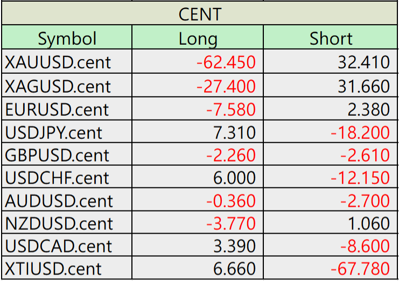Select the XAGUSD.cent symbol cell

pyautogui.click(x=67, y=85)
